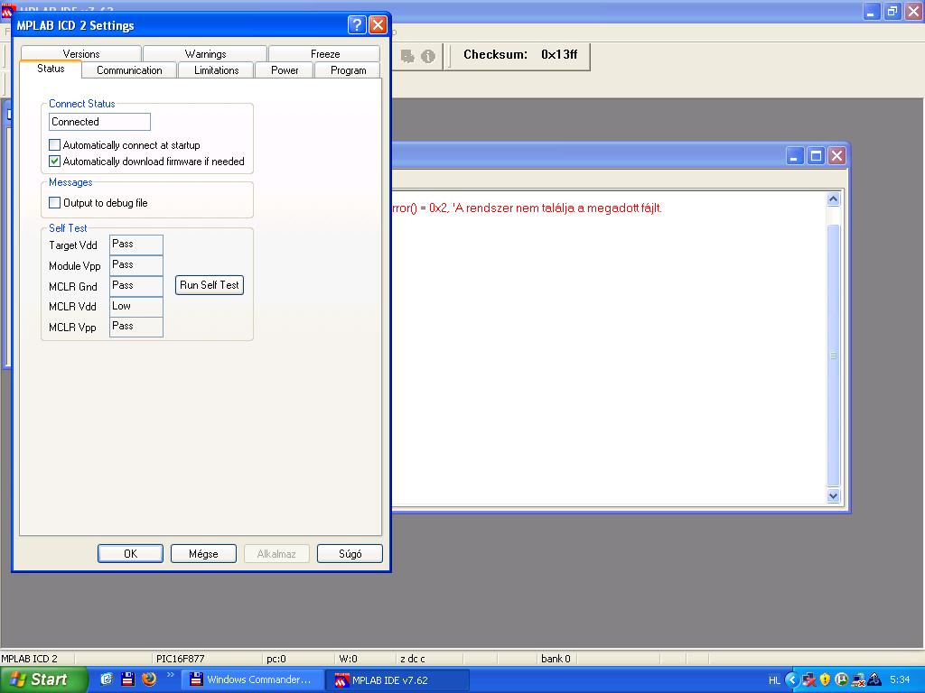
Task: Click the Run Self Test button
Action: point(210,285)
